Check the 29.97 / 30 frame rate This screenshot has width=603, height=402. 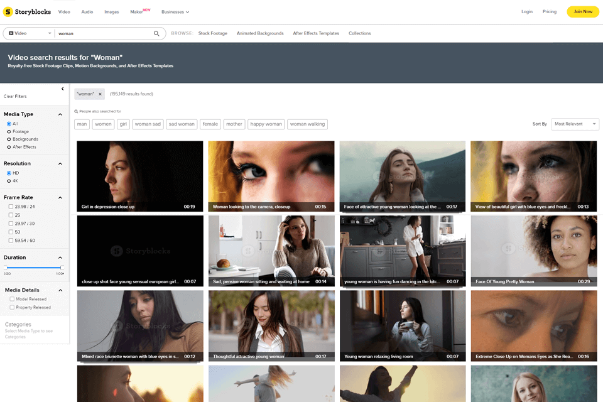click(x=11, y=224)
